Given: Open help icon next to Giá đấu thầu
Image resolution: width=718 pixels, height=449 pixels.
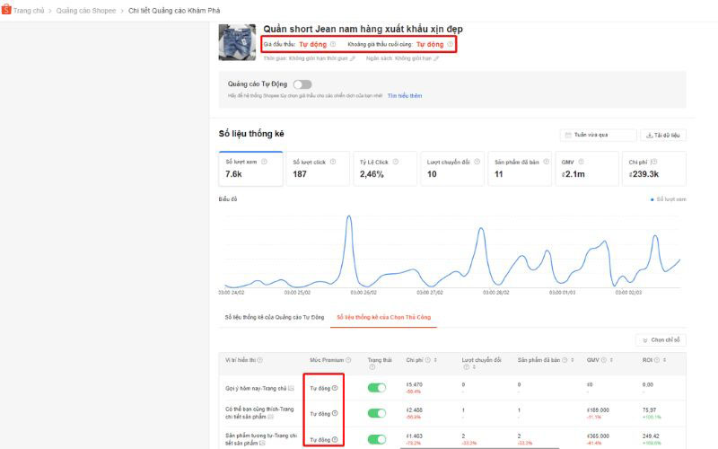Looking at the screenshot, I should coord(333,44).
